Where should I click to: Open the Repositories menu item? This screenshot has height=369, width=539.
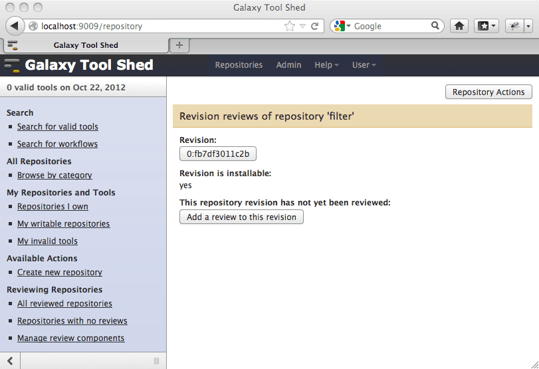239,65
